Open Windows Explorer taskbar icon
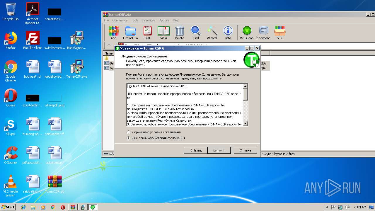The width and height of the screenshot is (375, 211). click(33, 207)
